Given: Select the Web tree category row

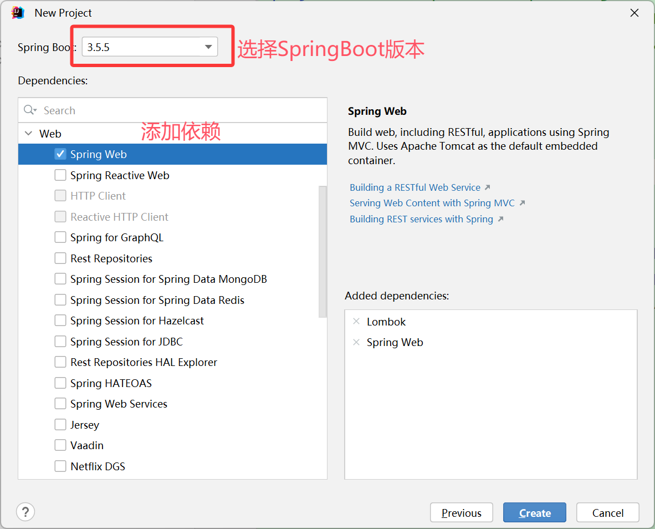Looking at the screenshot, I should (172, 134).
